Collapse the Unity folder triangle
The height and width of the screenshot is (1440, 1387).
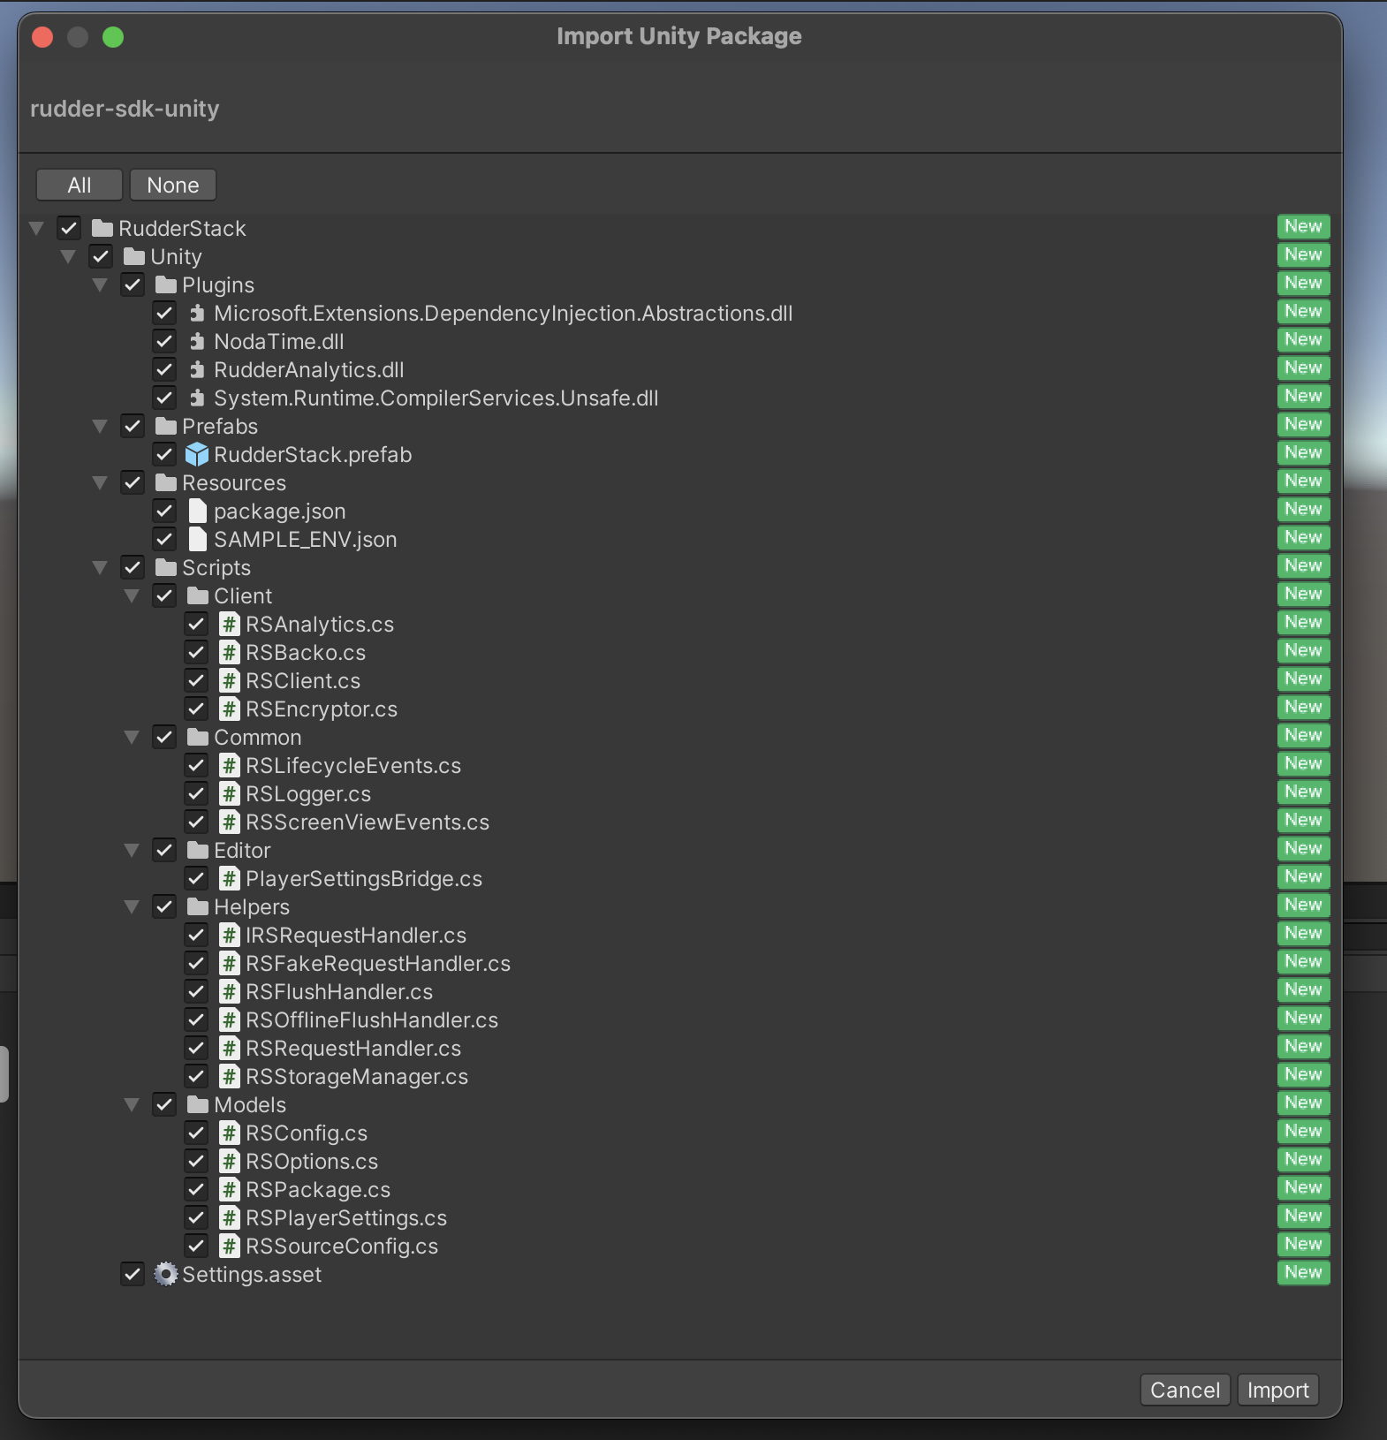[x=68, y=257]
